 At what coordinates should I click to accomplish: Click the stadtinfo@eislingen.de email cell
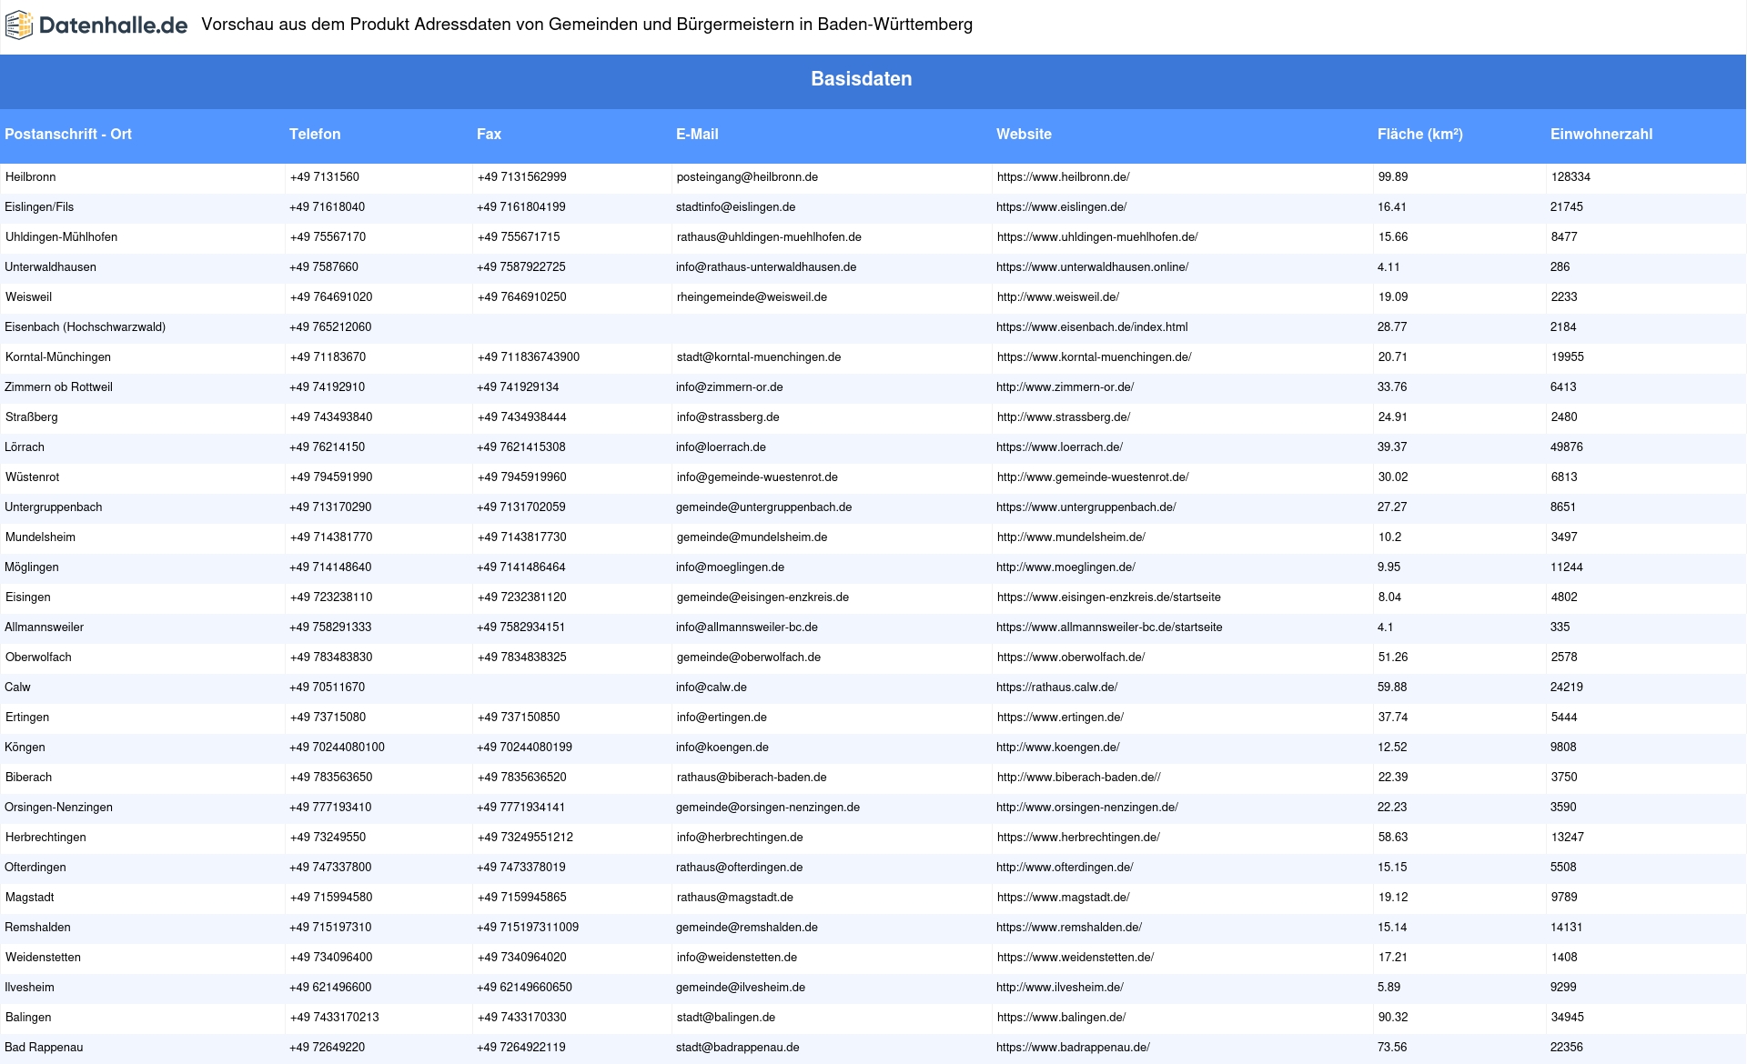tap(735, 207)
